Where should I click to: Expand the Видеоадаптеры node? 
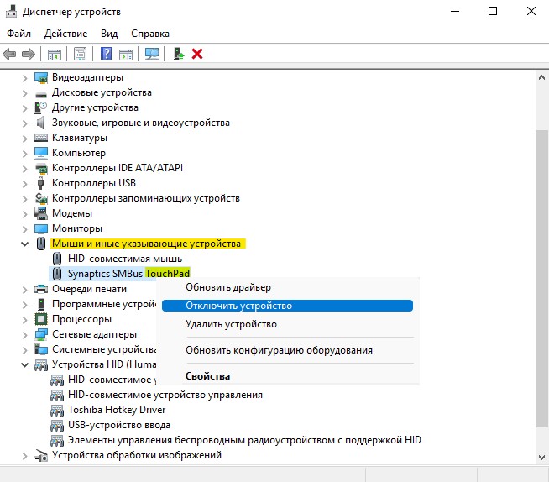coord(24,78)
